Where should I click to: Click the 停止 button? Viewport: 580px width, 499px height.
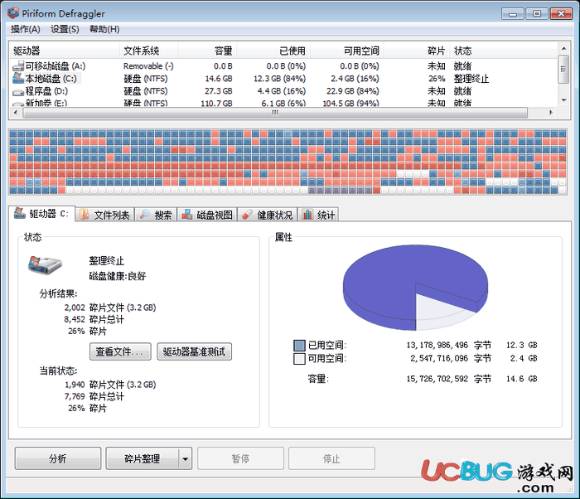(331, 458)
